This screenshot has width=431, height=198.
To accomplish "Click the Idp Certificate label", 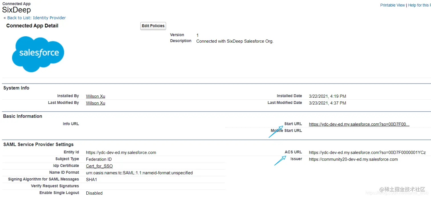I will 66,166.
